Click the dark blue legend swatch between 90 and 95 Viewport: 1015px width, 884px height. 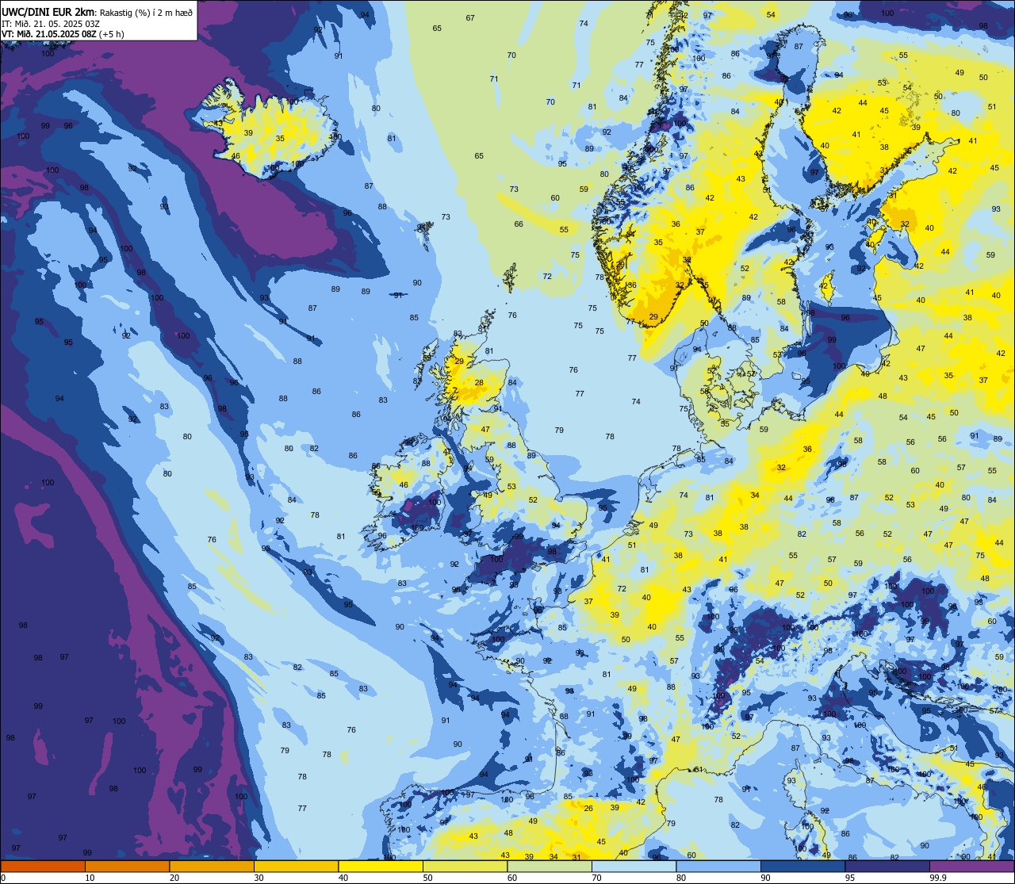pyautogui.click(x=802, y=866)
